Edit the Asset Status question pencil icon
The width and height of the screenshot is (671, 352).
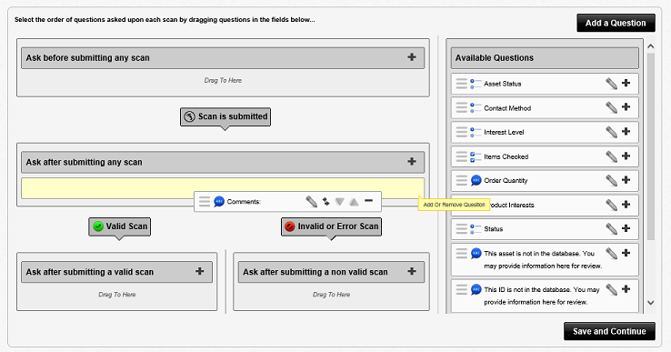pos(612,84)
